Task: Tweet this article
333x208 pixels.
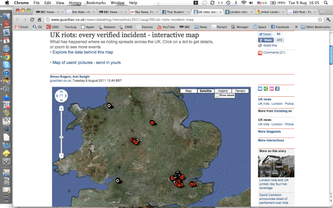Action: (x=265, y=34)
